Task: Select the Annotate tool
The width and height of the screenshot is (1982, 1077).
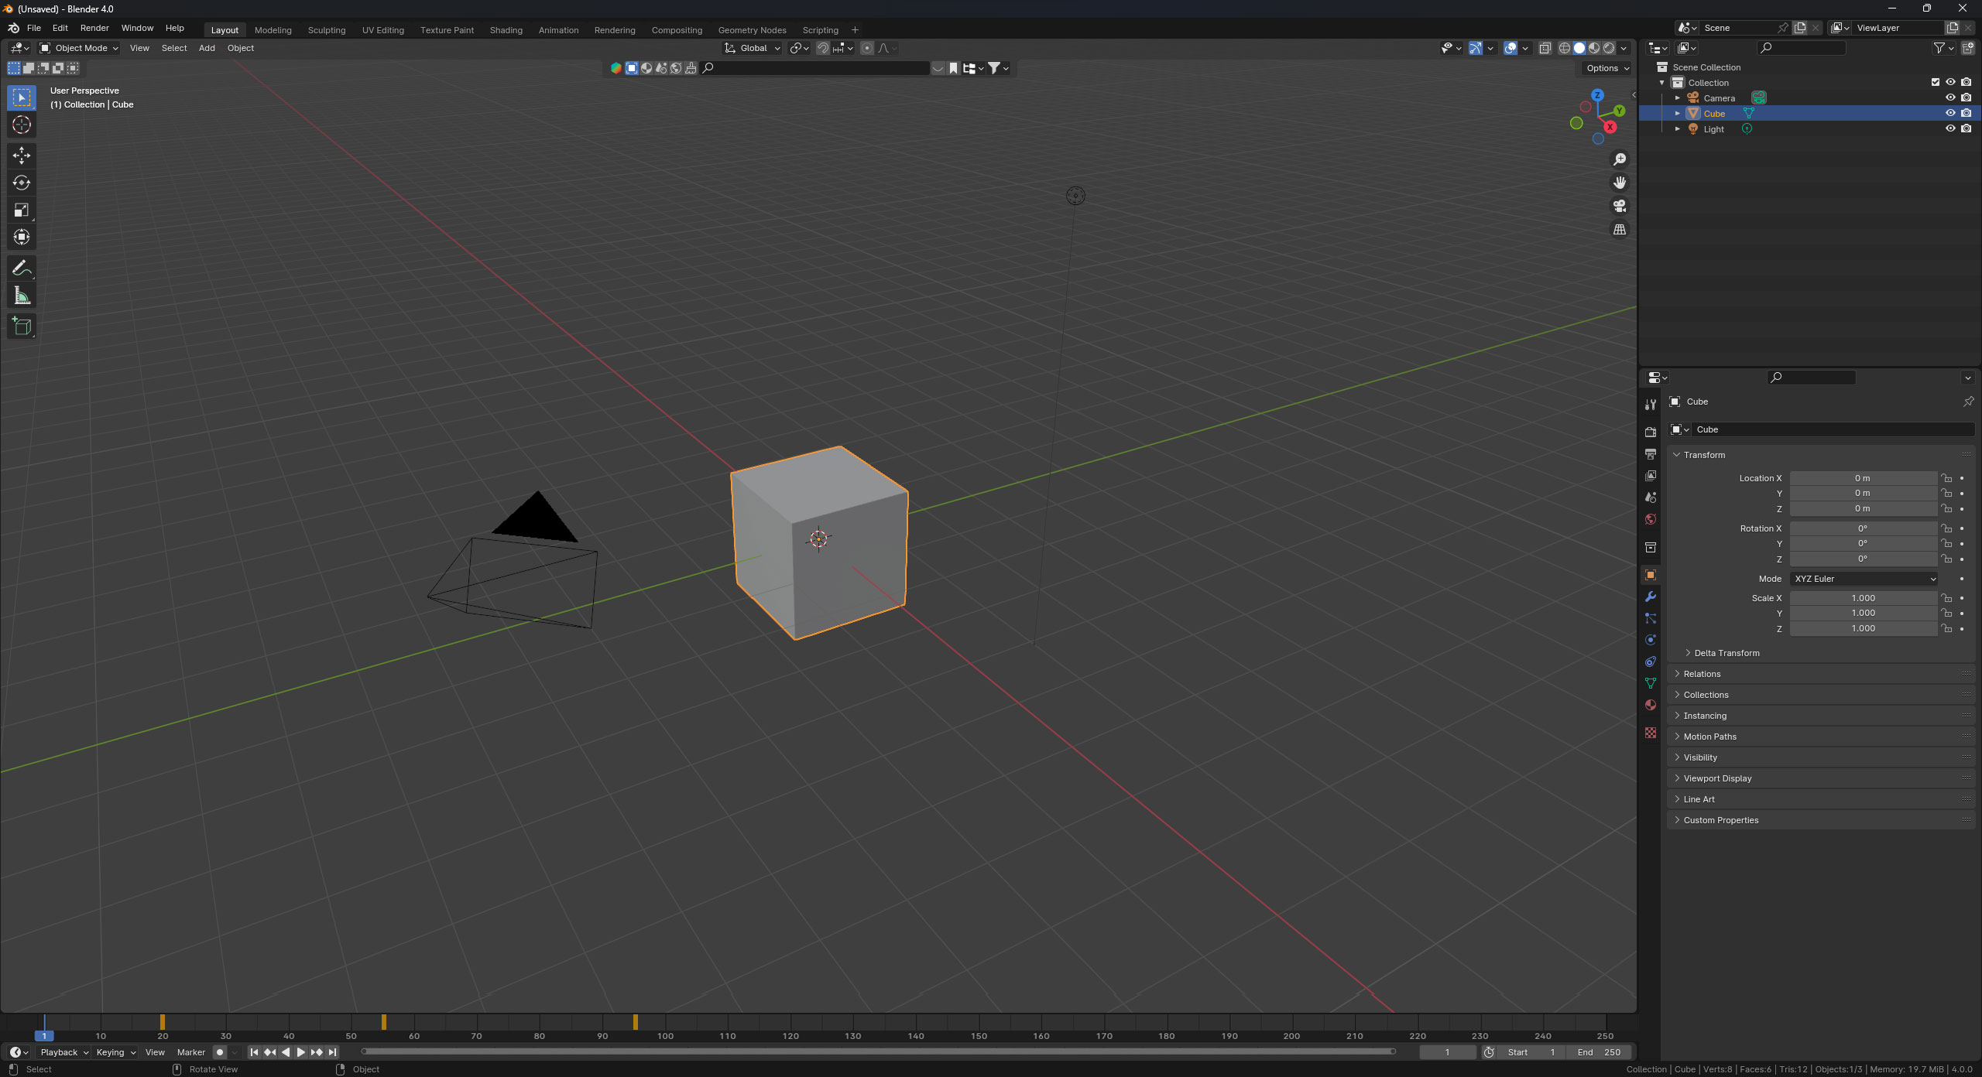Action: [22, 268]
